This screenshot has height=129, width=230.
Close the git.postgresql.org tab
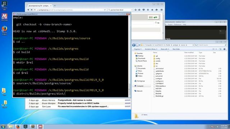pyautogui.click(x=51, y=6)
